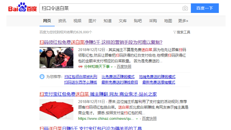Expand arrow next to 分钟知晓天下事

point(112,67)
